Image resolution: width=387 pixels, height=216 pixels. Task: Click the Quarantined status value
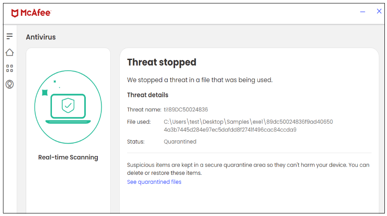pos(180,141)
